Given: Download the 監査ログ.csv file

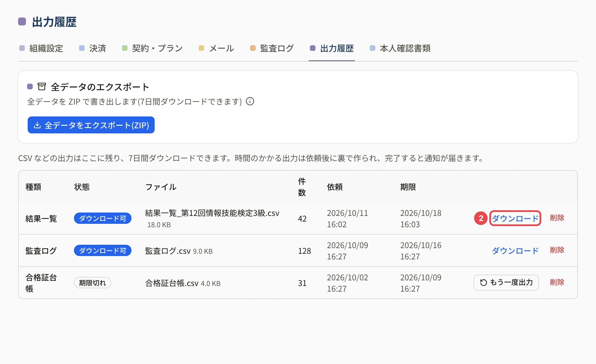Looking at the screenshot, I should (515, 250).
